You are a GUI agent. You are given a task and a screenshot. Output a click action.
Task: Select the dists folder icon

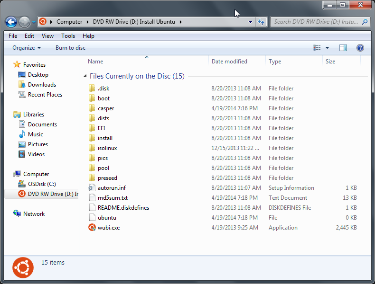pyautogui.click(x=92, y=118)
